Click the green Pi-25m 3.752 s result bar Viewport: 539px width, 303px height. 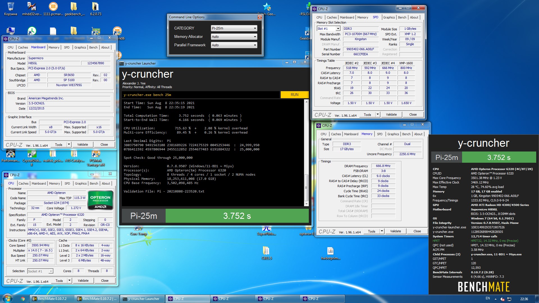(x=237, y=216)
